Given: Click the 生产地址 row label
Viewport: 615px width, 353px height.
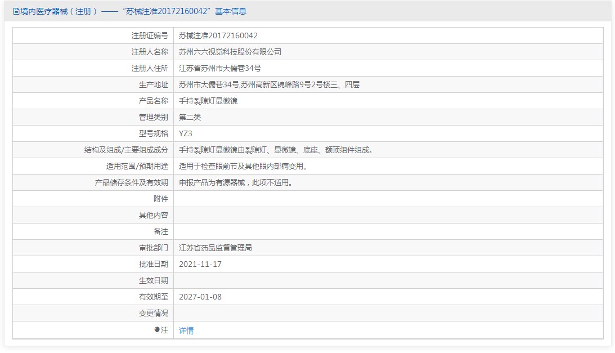Looking at the screenshot, I should tap(154, 85).
